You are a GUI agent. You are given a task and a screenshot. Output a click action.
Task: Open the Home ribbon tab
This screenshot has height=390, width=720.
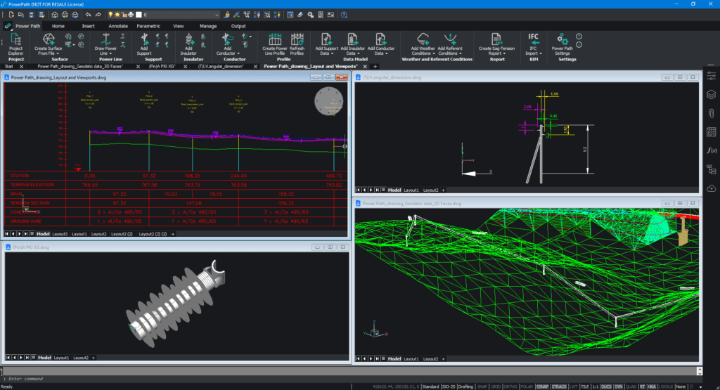[58, 26]
